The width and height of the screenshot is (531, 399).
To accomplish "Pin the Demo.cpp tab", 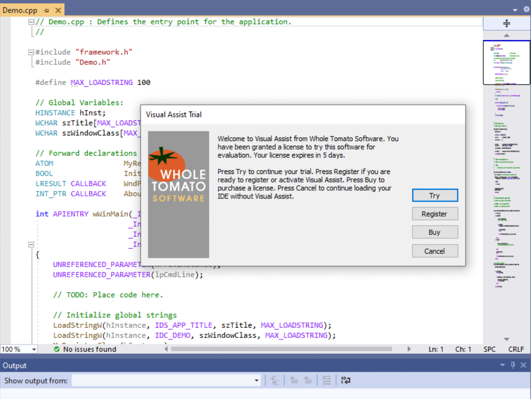I will [46, 10].
